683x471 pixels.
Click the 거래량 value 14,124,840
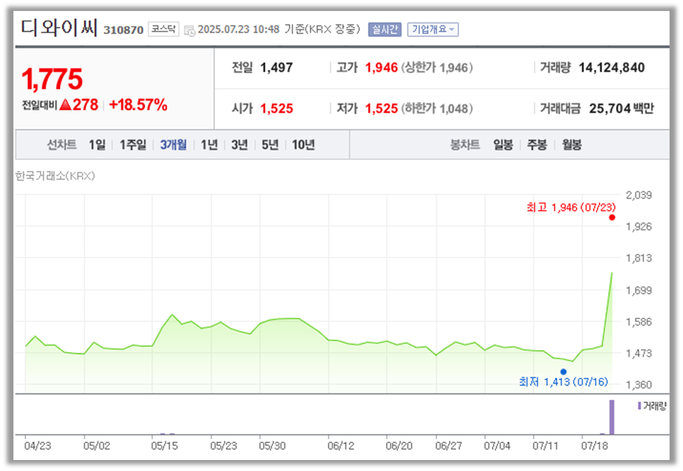tap(612, 68)
